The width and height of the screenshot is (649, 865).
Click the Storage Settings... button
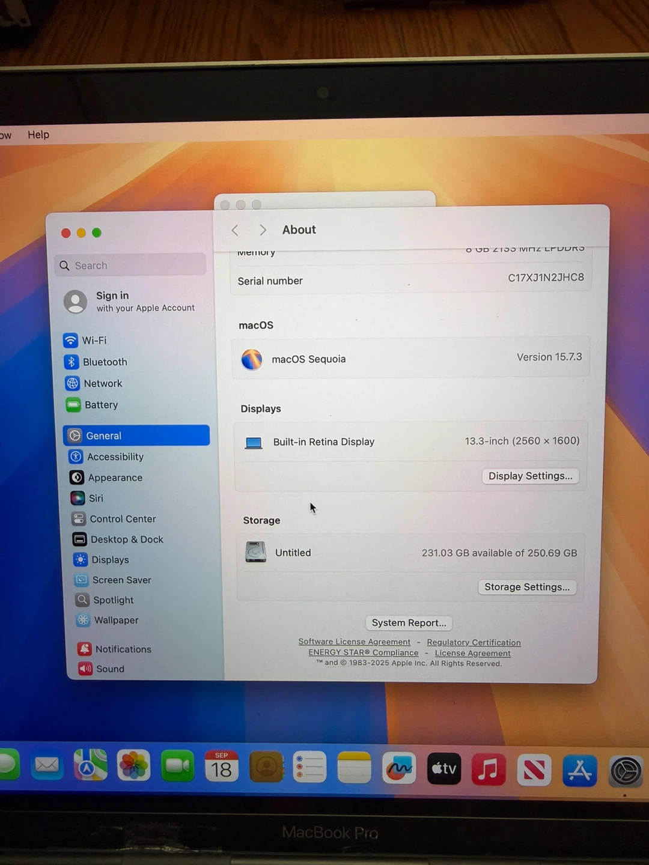[x=527, y=587]
